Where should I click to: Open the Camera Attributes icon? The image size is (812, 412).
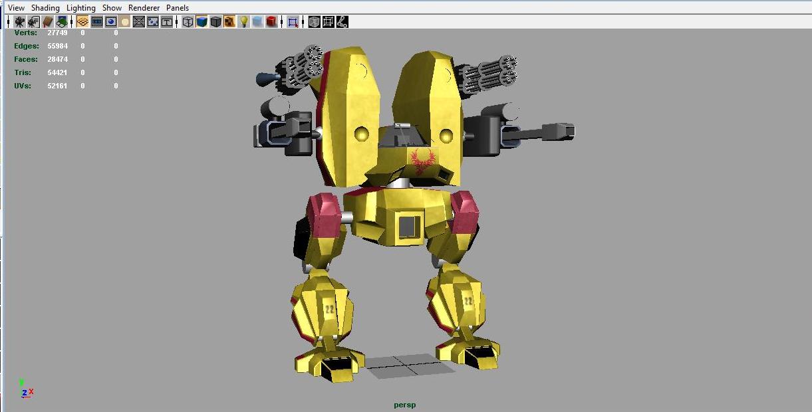33,22
